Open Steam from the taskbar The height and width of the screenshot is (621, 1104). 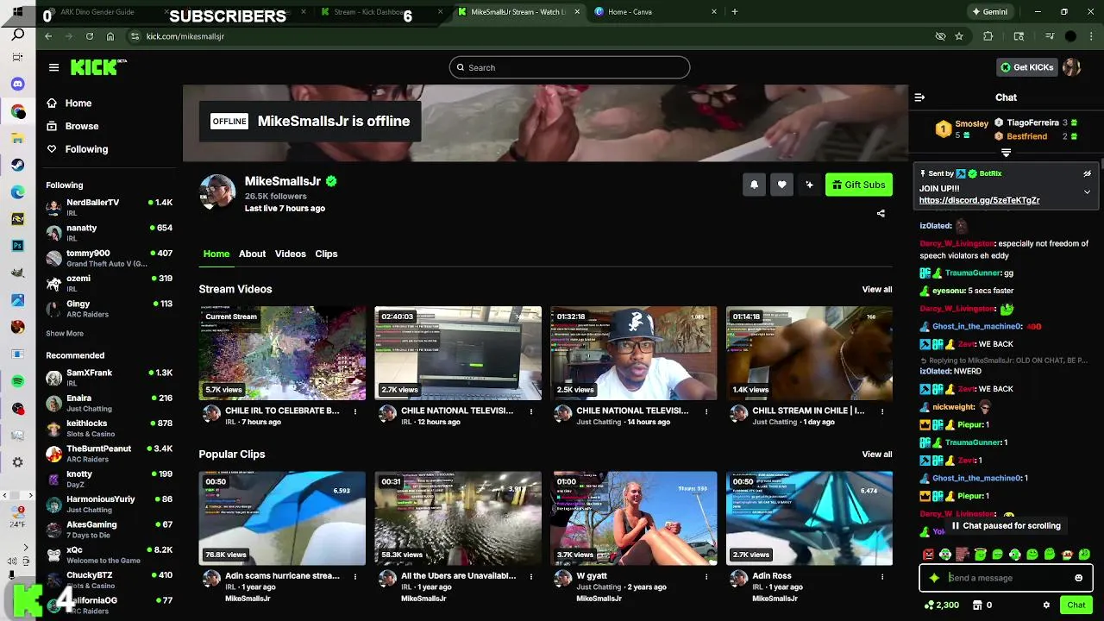[17, 165]
